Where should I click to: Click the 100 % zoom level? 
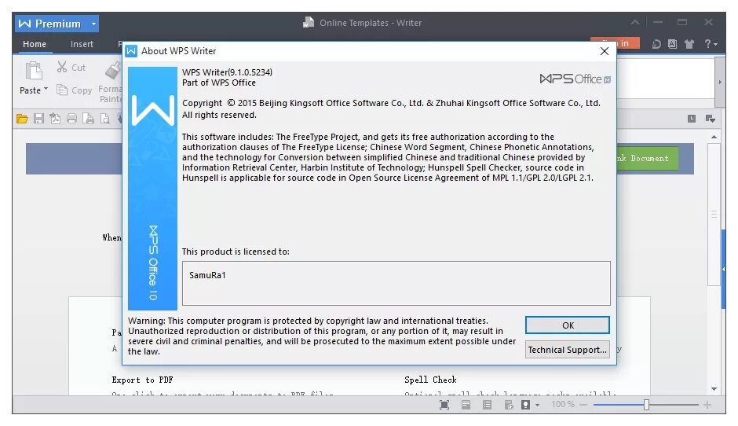563,404
